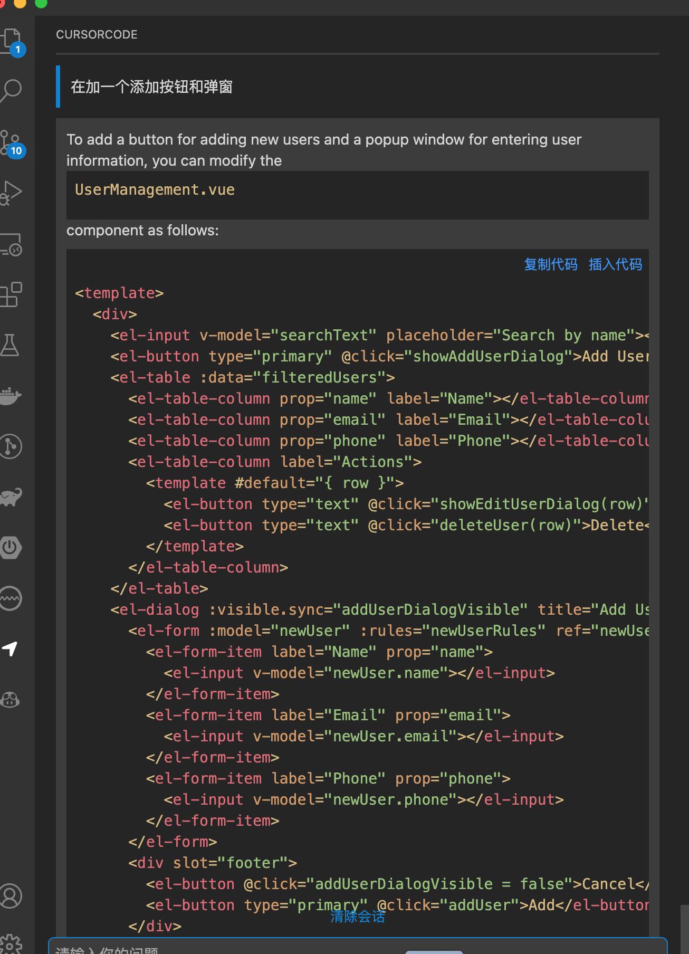Open the Copilot goggles-face icon
This screenshot has width=689, height=954.
coord(11,700)
